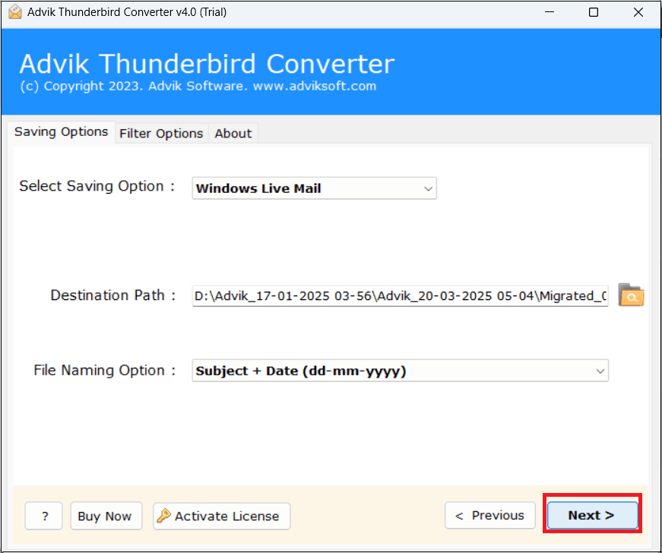Click the 'Advik Thunderbird Converter' banner heading

(x=207, y=64)
